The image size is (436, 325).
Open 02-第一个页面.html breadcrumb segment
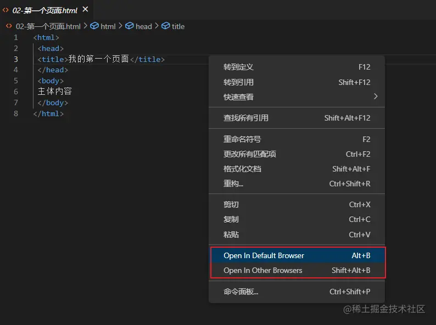pos(48,26)
